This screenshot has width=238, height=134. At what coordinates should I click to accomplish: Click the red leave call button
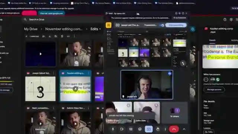(x=174, y=129)
